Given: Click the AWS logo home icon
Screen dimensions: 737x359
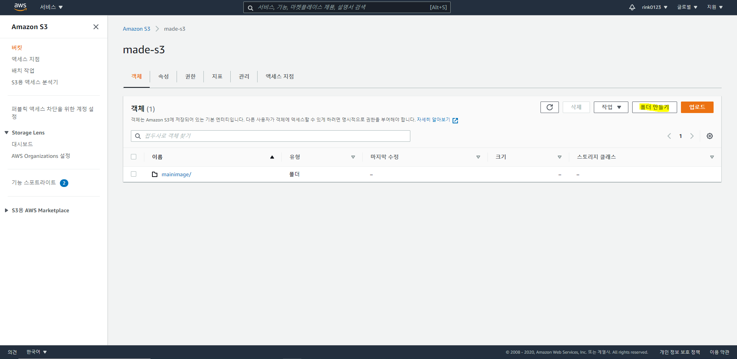Looking at the screenshot, I should pyautogui.click(x=20, y=7).
